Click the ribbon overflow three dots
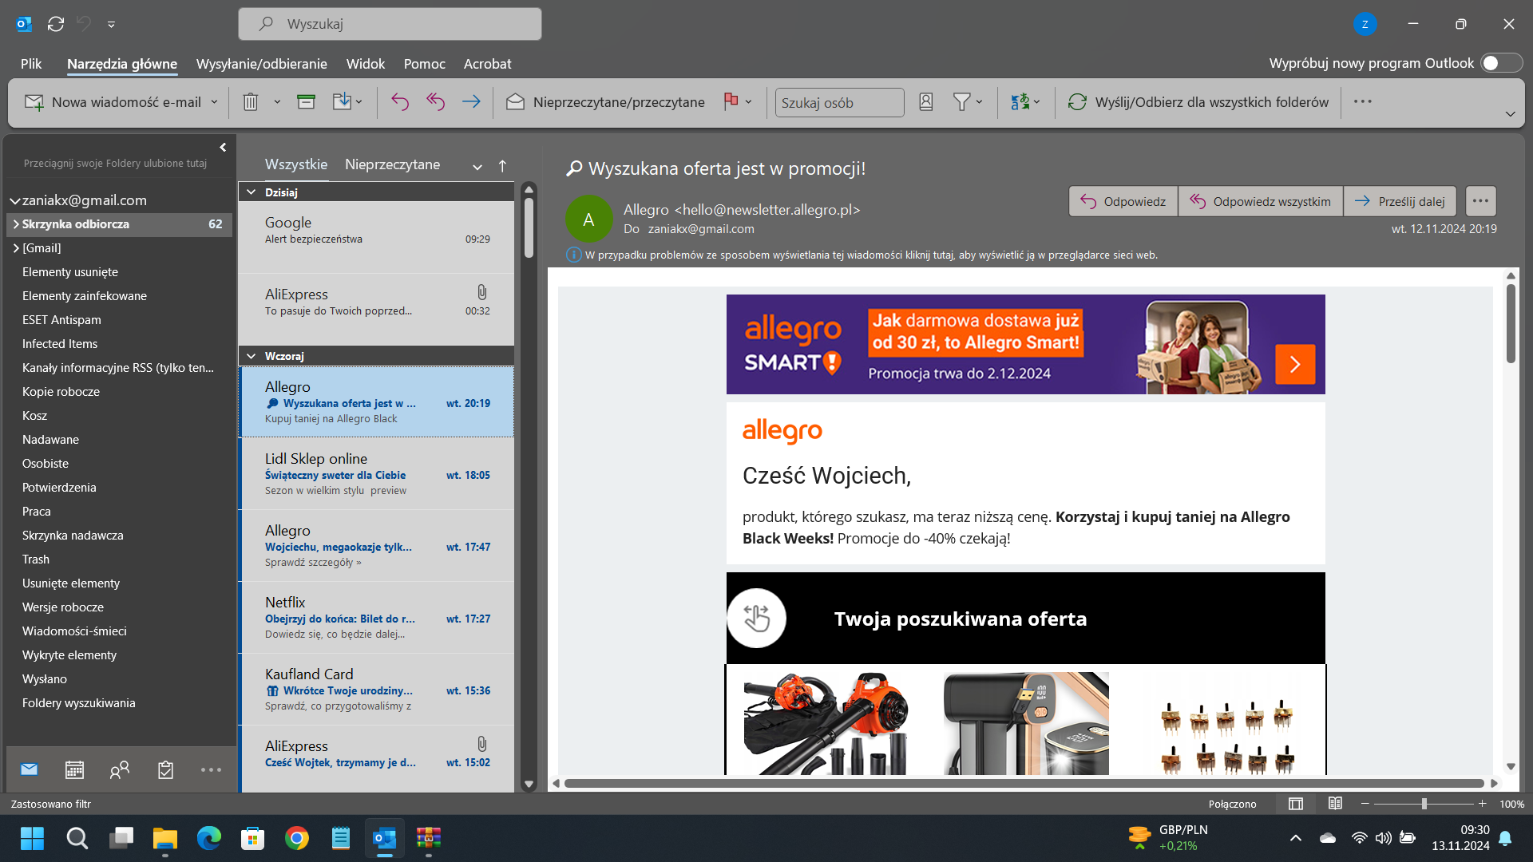This screenshot has height=862, width=1533. pos(1363,101)
